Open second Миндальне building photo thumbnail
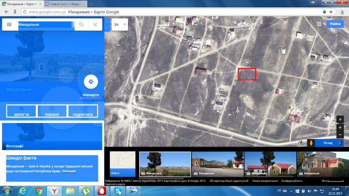The width and height of the screenshot is (349, 196). (x=218, y=164)
